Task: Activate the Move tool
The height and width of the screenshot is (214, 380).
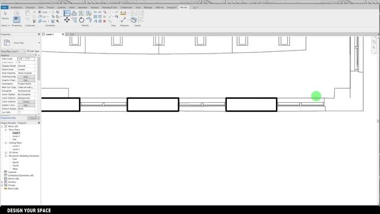Action: pyautogui.click(x=67, y=20)
